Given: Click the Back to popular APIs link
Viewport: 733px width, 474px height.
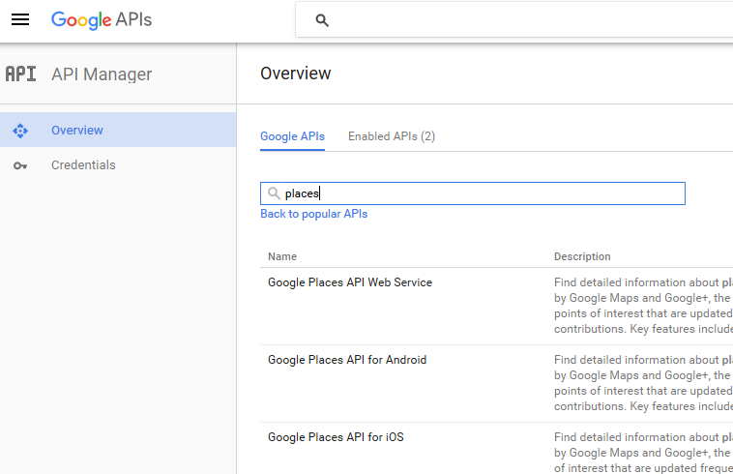Looking at the screenshot, I should (x=313, y=214).
